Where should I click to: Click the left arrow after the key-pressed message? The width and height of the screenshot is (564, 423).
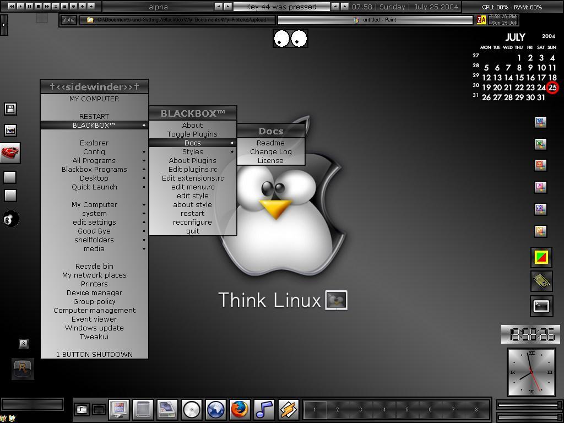pos(335,6)
